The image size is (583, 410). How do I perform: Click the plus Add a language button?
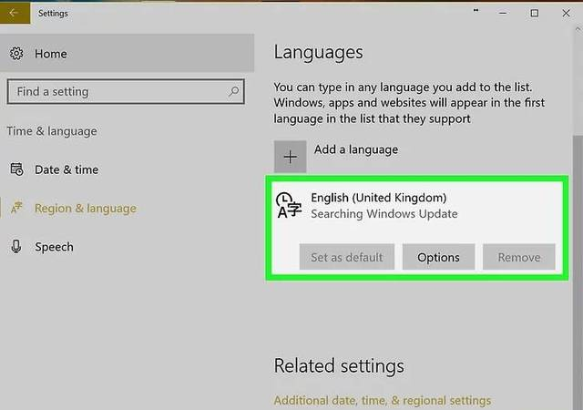click(290, 157)
